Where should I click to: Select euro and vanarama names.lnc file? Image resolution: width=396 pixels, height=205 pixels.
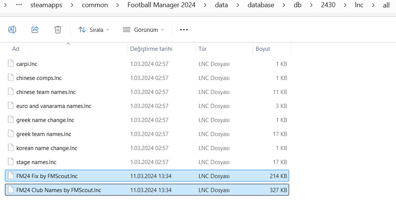click(x=54, y=106)
